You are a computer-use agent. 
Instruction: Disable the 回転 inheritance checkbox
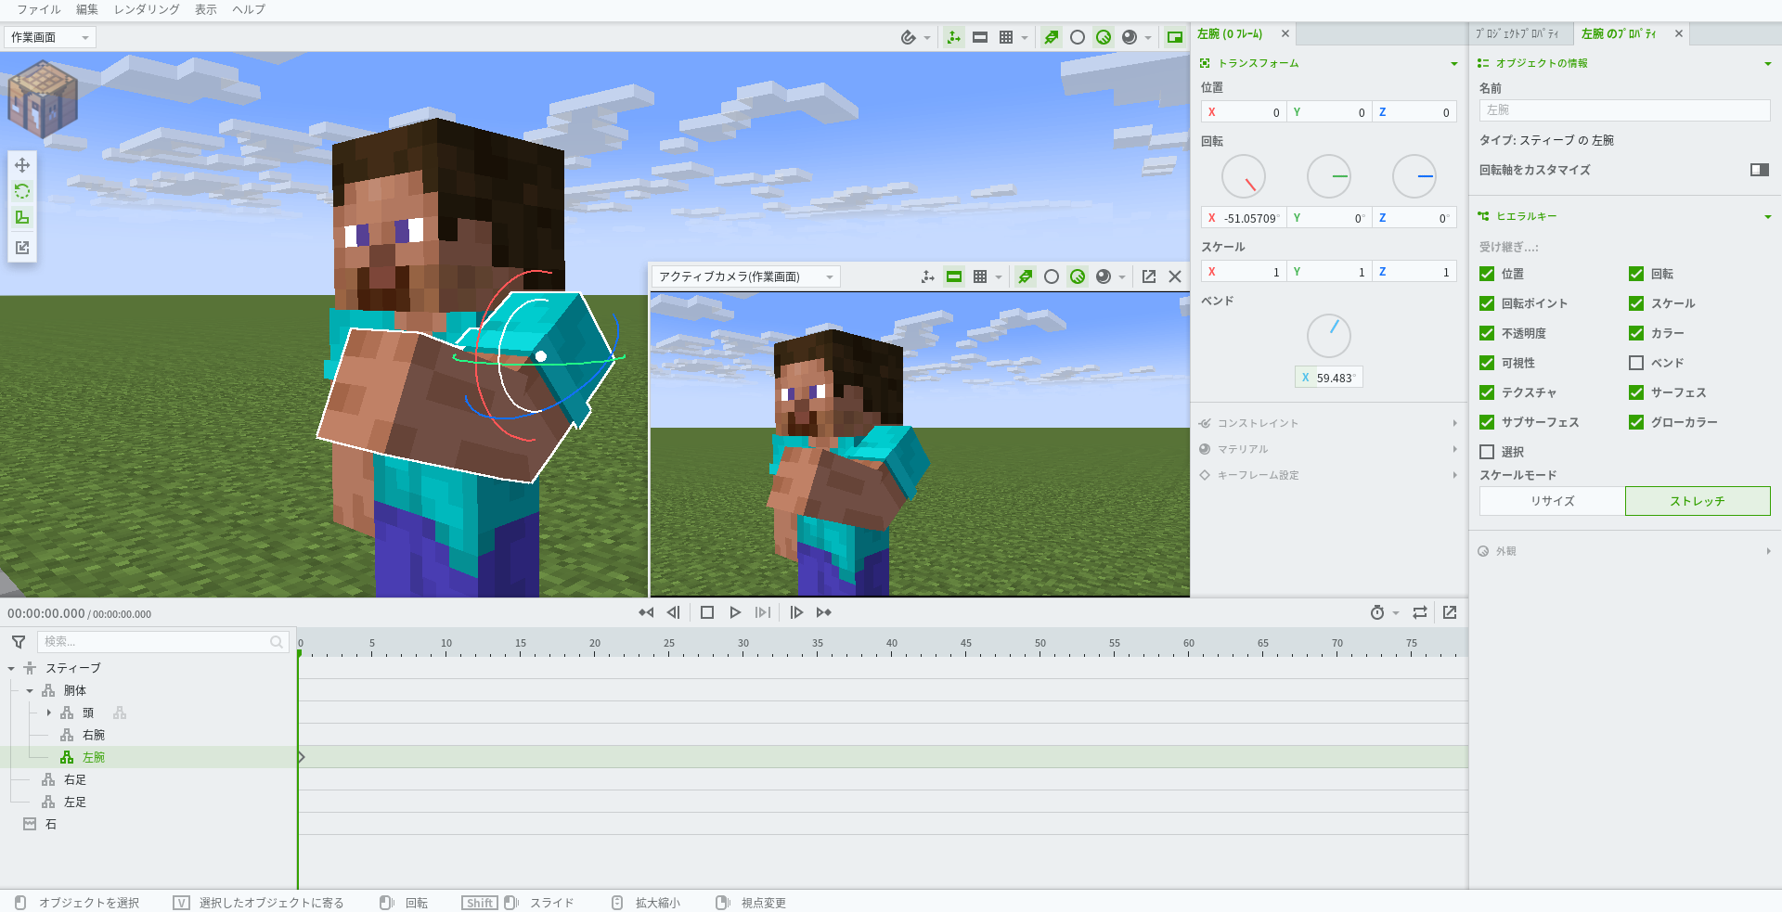1636,274
